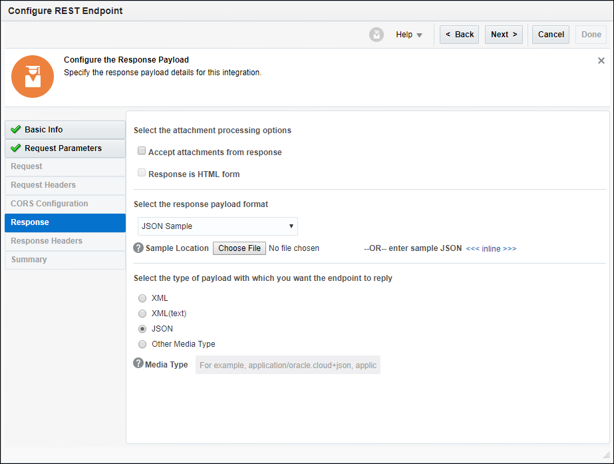Click the circular icon left of Help
This screenshot has height=464, width=614.
coord(376,34)
